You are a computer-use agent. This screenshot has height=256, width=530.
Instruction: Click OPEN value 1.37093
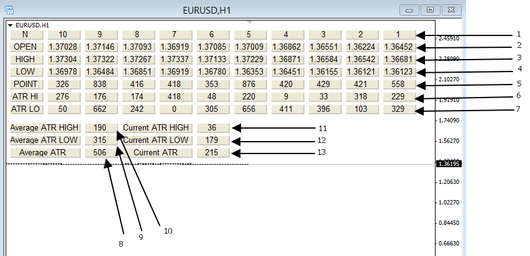(139, 47)
